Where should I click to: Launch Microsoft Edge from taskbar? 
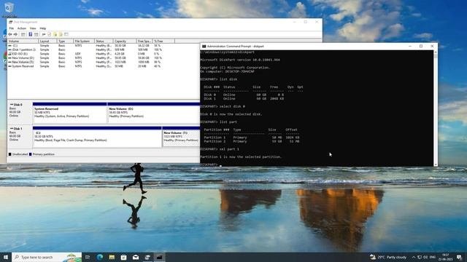100,257
